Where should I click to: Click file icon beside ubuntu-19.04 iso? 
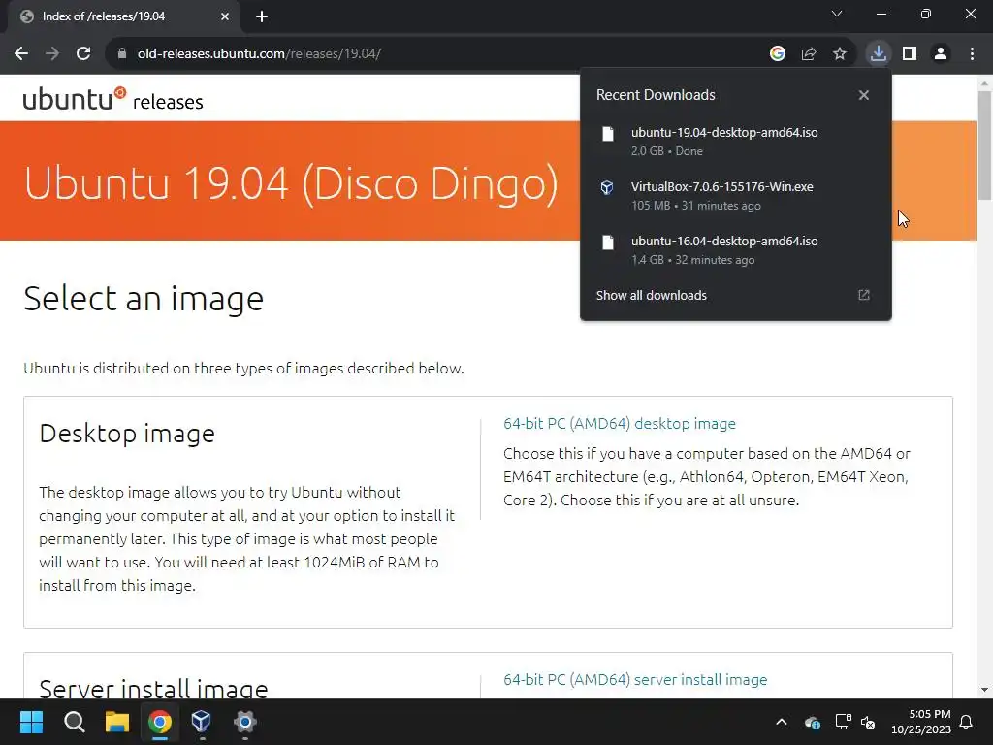coord(608,134)
